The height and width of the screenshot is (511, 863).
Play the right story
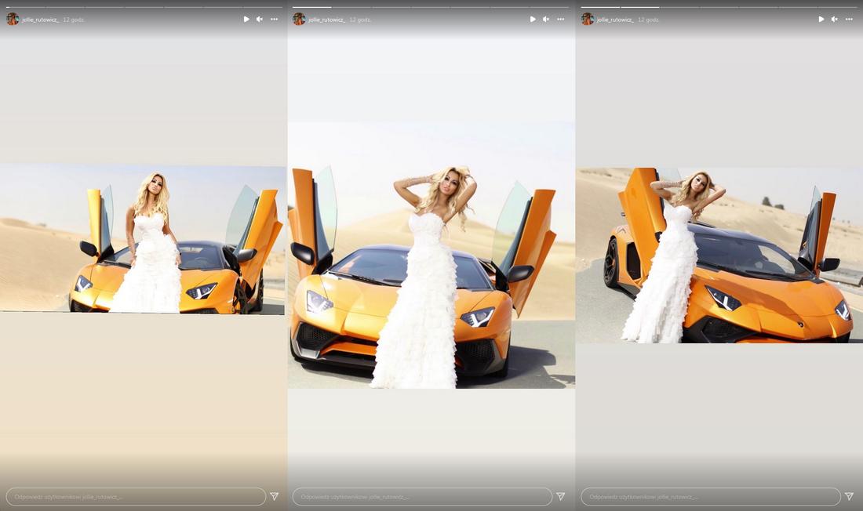821,19
